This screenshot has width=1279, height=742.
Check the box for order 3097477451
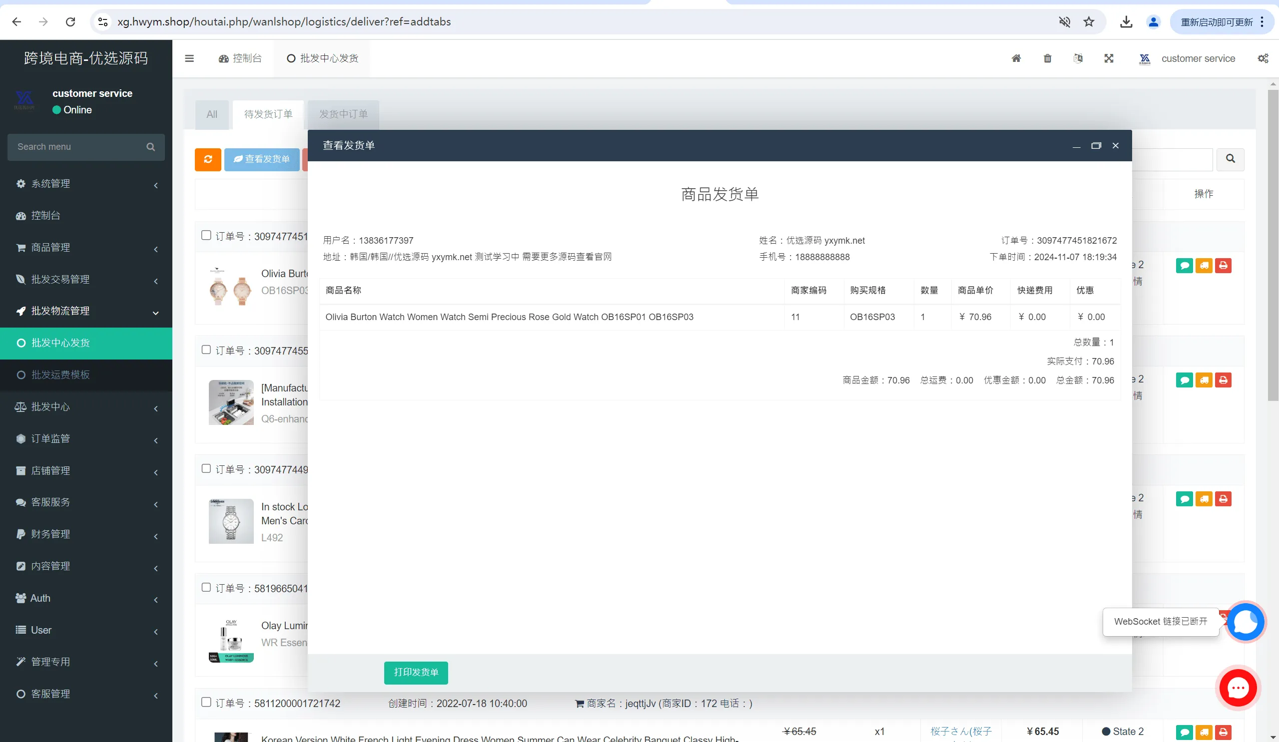point(206,235)
